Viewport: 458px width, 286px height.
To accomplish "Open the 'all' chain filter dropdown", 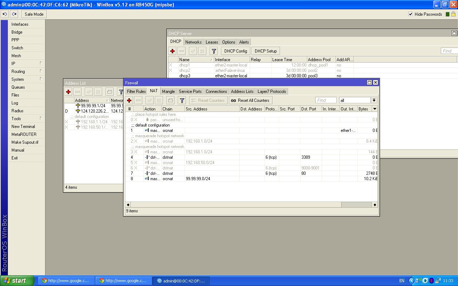I will pos(374,100).
